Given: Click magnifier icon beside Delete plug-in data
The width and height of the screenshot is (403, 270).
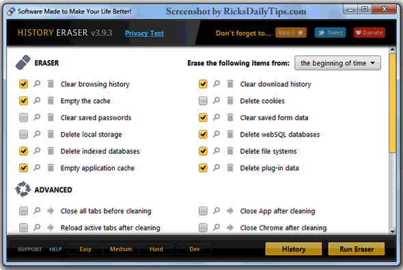Looking at the screenshot, I should 217,167.
